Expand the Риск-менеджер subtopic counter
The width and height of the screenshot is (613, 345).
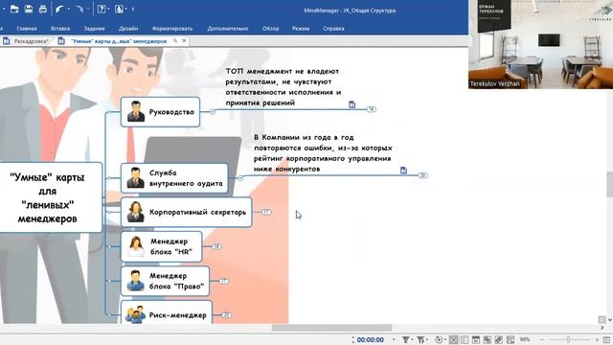(x=226, y=315)
